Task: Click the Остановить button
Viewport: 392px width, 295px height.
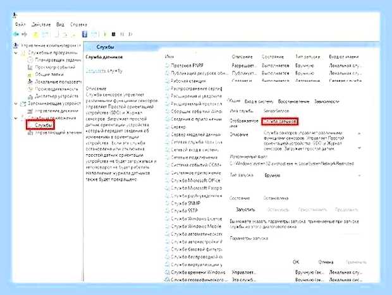Action: click(x=278, y=210)
